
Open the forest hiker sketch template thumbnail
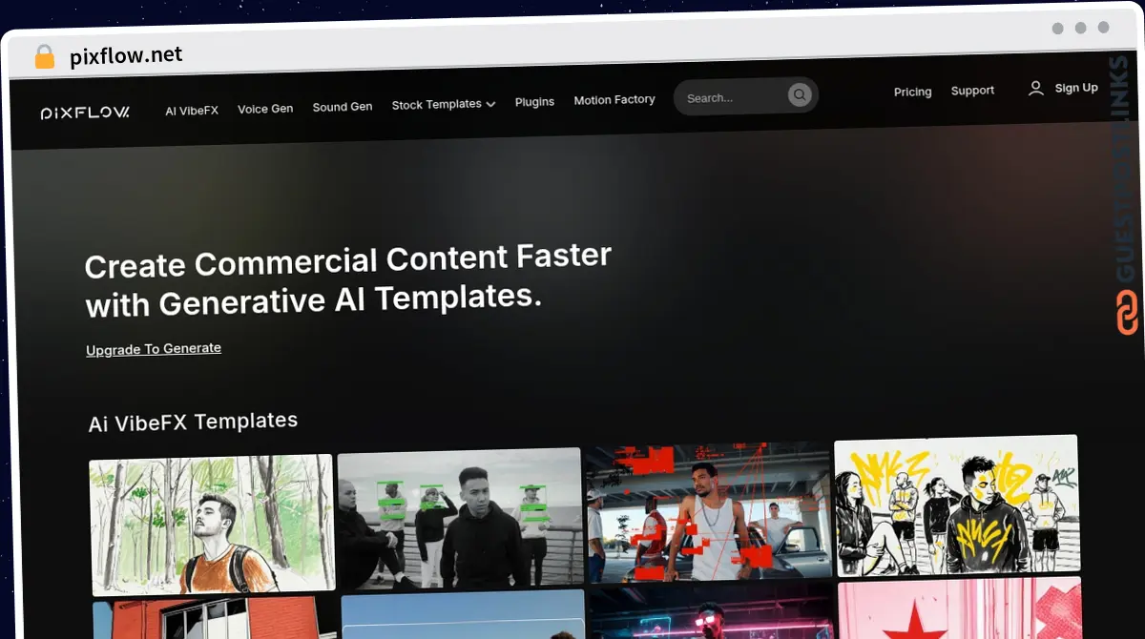click(212, 524)
